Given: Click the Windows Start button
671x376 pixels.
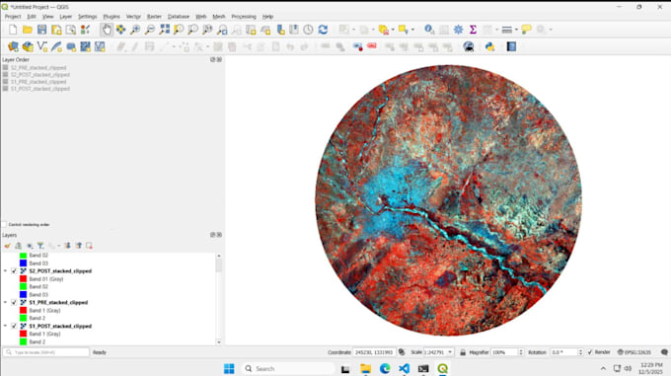Looking at the screenshot, I should pos(229,368).
